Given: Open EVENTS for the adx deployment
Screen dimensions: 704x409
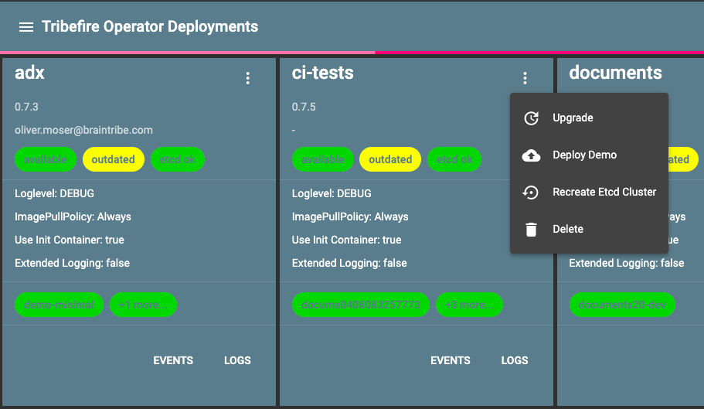Looking at the screenshot, I should click(173, 360).
